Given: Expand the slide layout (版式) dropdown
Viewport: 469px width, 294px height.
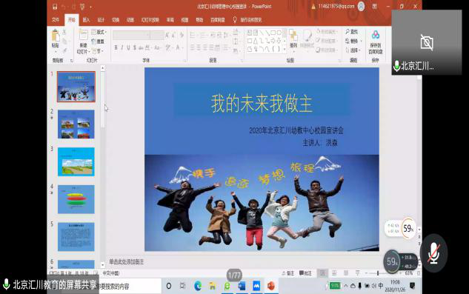Looking at the screenshot, I should coord(99,32).
